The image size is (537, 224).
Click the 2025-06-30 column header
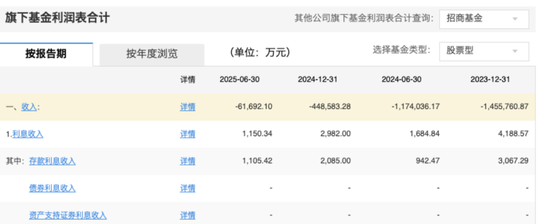point(240,79)
